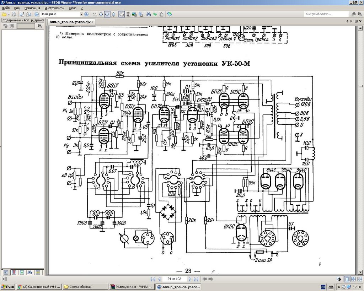Close the current document tab
This screenshot has height=291, width=364.
(360, 21)
